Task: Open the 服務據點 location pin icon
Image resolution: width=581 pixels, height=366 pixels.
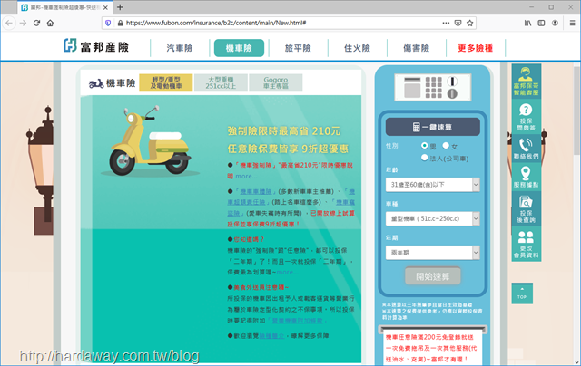Action: tap(527, 177)
